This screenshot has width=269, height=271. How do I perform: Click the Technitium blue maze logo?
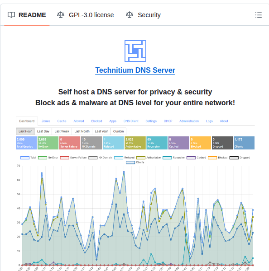(x=135, y=51)
